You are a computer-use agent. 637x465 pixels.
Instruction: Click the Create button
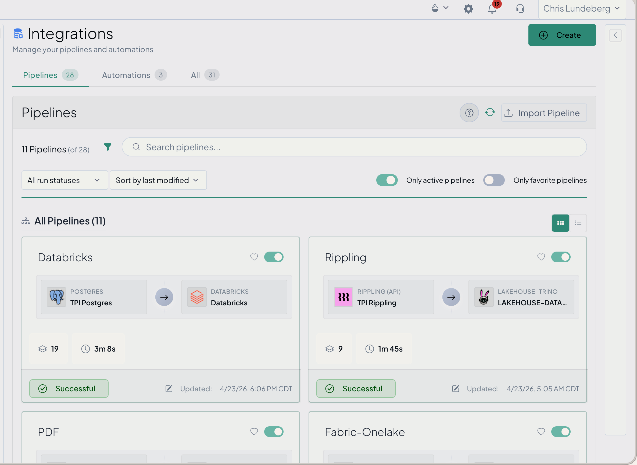click(562, 35)
